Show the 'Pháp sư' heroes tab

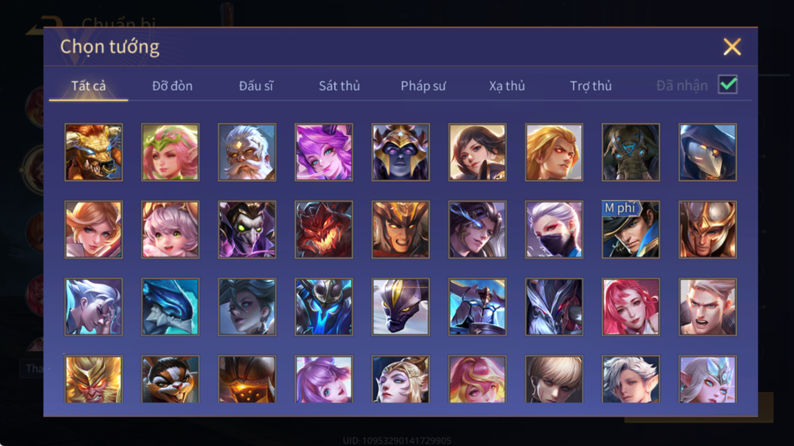tap(423, 86)
